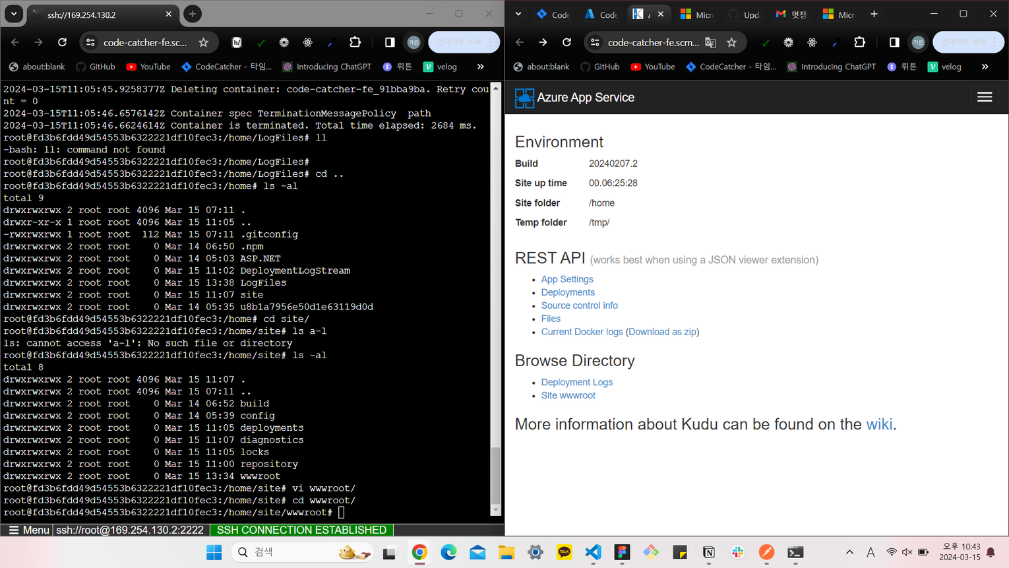Open Visual Studio Code from the taskbar
Viewport: 1009px width, 568px height.
(593, 552)
